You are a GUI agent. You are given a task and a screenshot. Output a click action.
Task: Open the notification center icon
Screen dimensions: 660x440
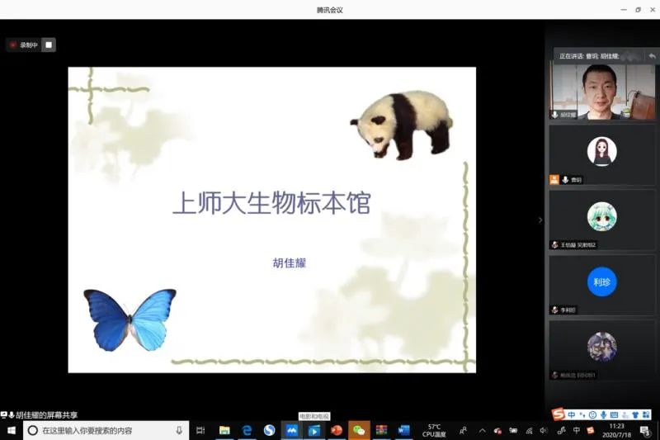coord(646,430)
